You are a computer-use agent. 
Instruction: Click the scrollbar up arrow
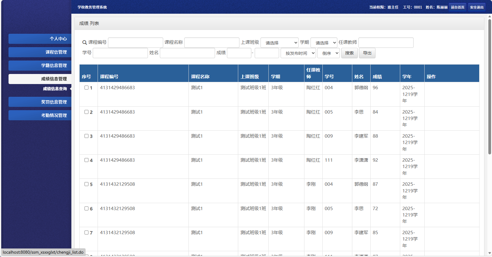tap(490, 16)
